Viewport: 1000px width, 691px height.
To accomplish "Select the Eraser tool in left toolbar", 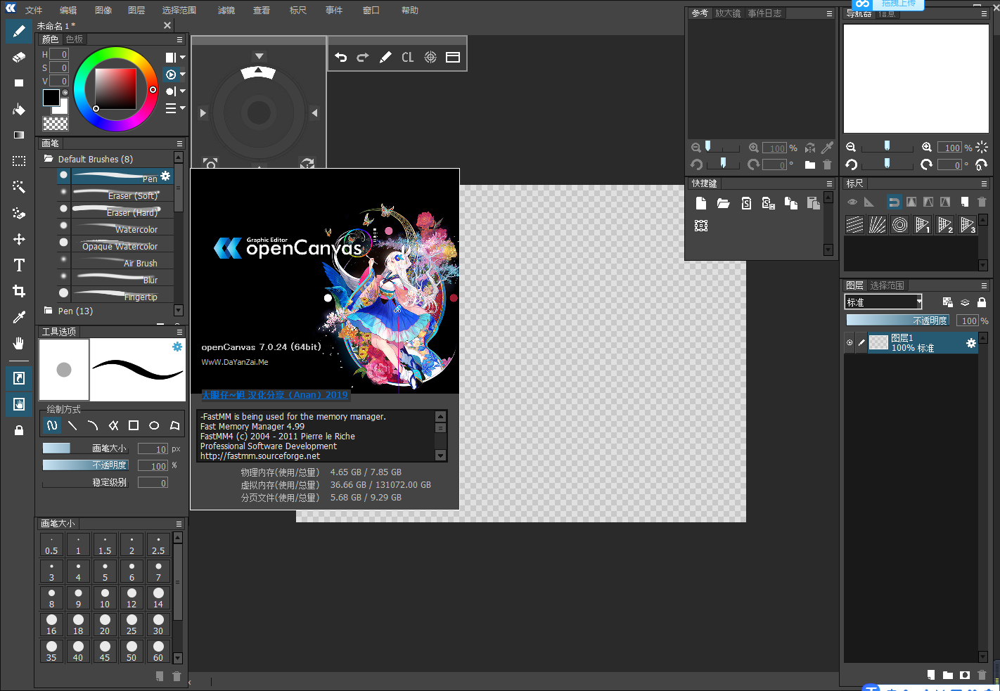I will point(19,57).
